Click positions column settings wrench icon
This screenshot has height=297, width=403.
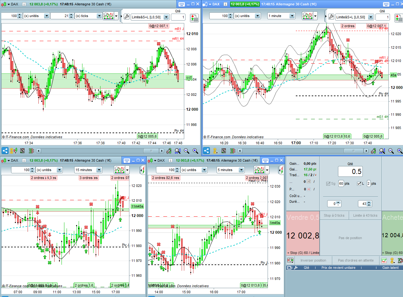click(x=296, y=268)
